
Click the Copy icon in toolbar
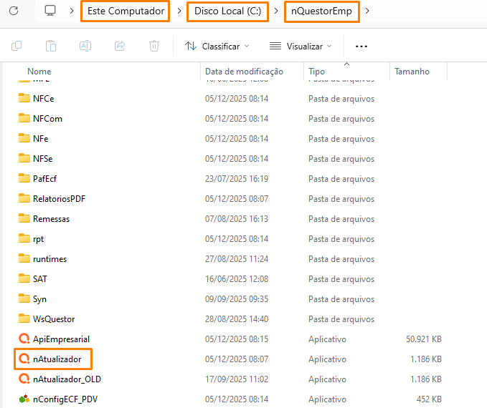click(16, 46)
